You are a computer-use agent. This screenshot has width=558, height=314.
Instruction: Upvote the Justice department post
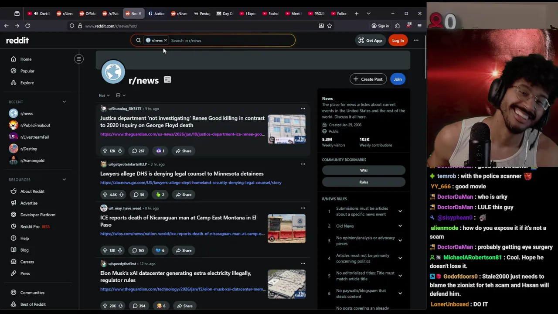pos(105,151)
